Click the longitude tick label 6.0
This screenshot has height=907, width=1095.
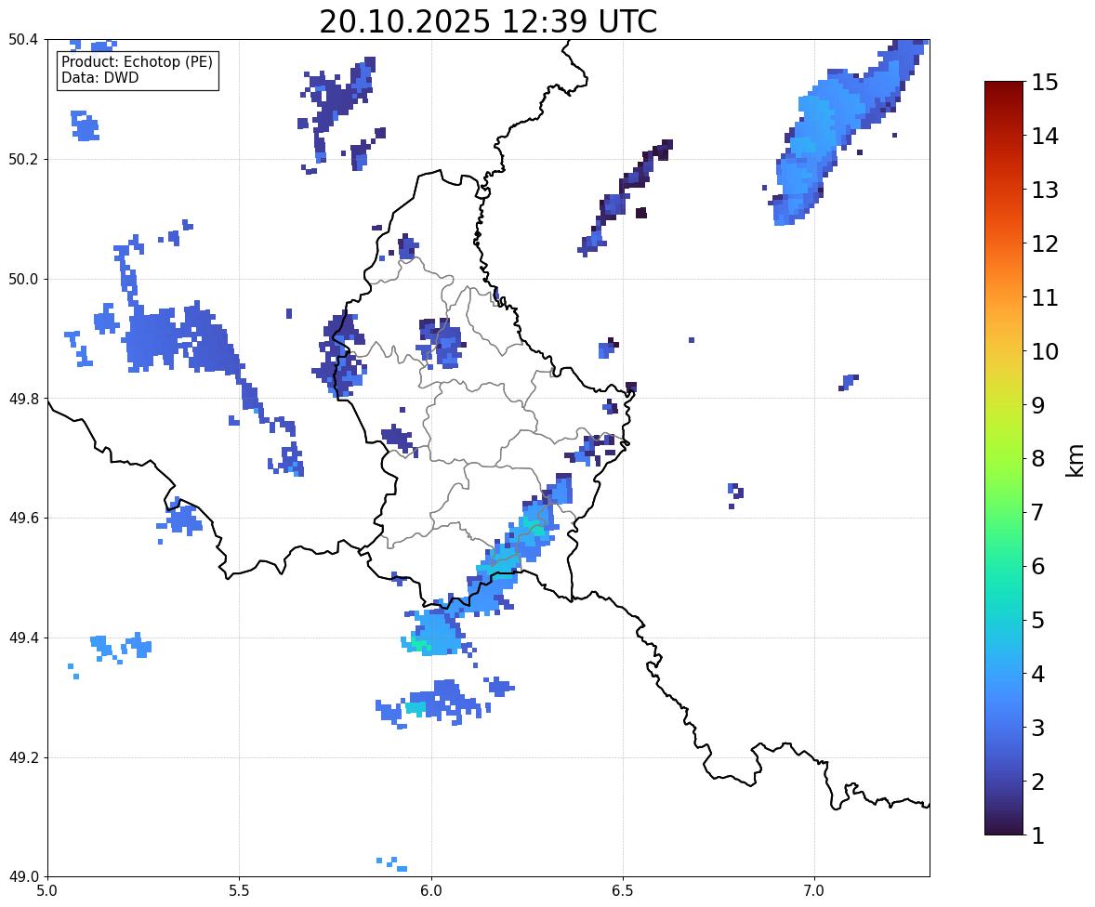431,891
